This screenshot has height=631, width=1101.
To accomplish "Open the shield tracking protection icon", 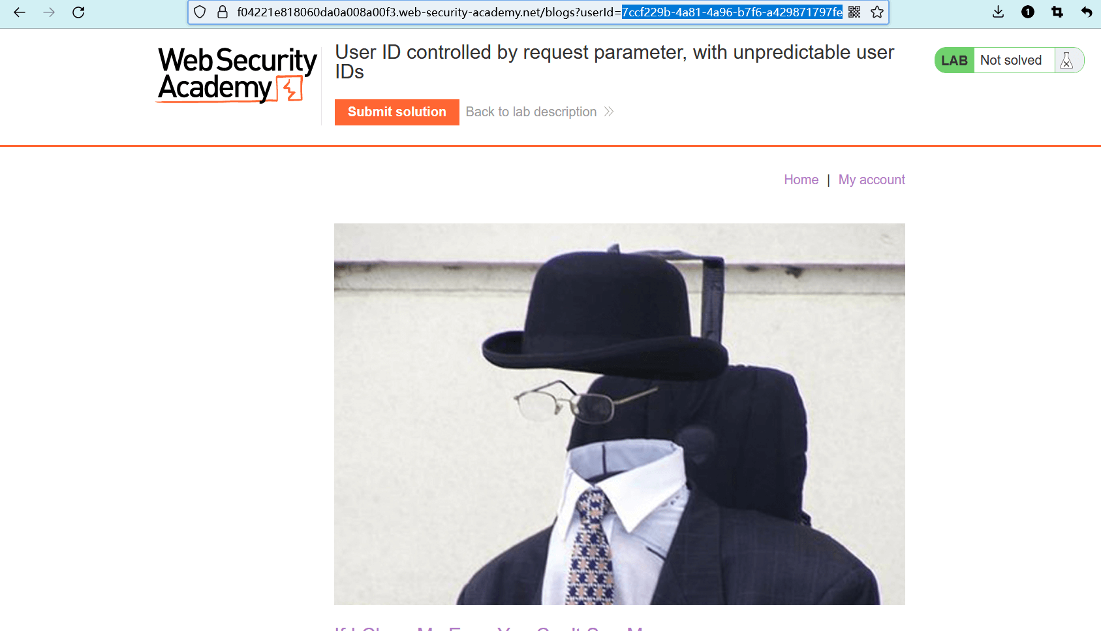I will pos(200,12).
